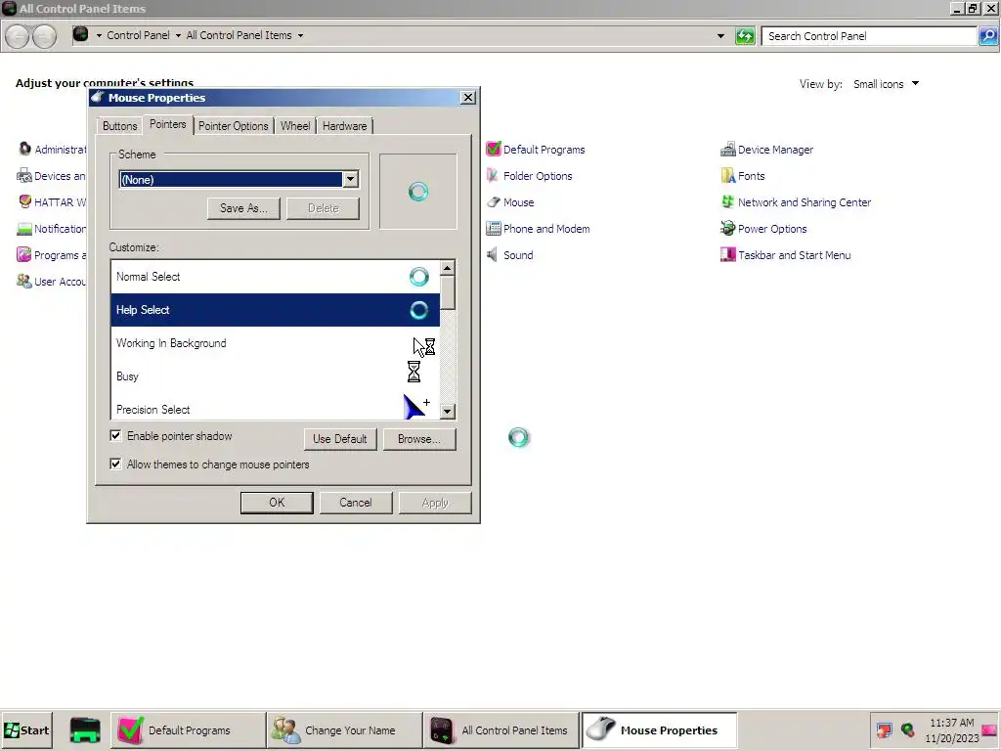The height and width of the screenshot is (751, 1001).
Task: Expand the All Control Panel Items breadcrumb arrow
Action: [x=300, y=36]
